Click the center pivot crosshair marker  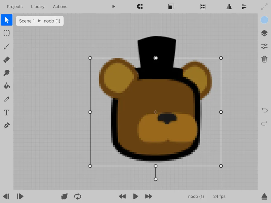click(156, 112)
